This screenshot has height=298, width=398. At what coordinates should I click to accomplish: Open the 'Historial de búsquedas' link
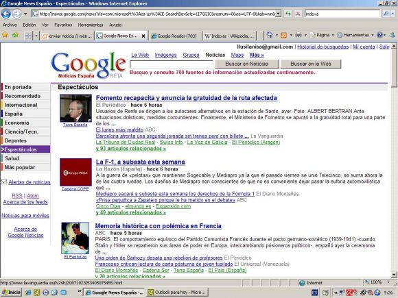click(x=323, y=47)
